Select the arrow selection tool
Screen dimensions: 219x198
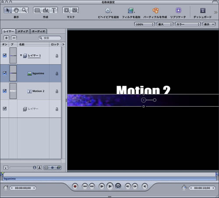(8, 10)
